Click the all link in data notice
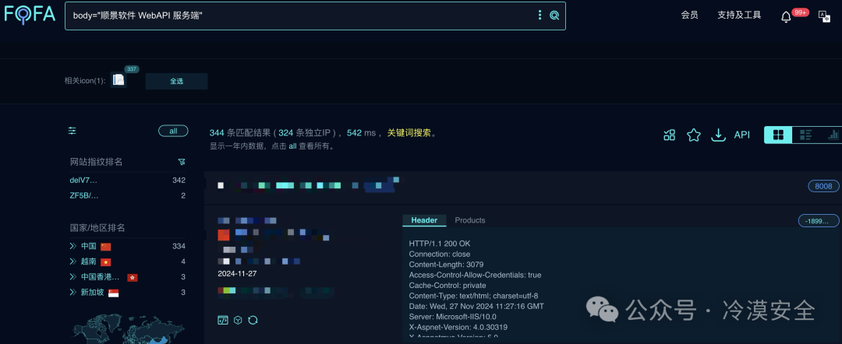The image size is (842, 344). click(292, 146)
